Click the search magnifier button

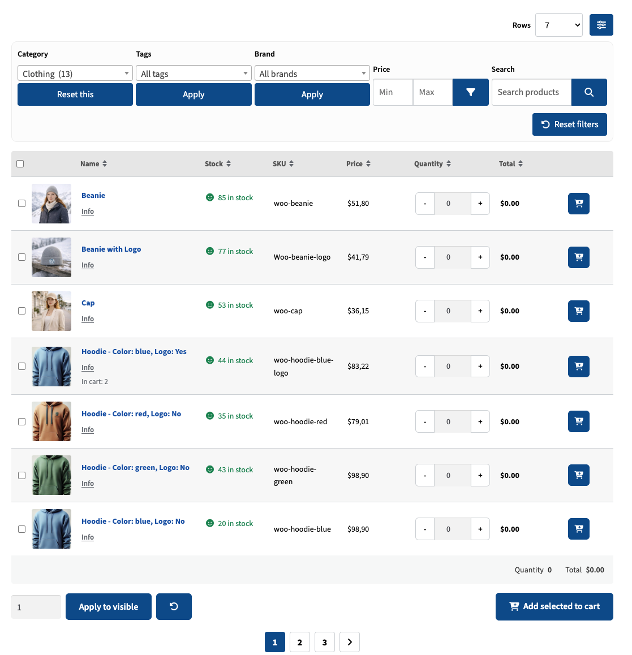click(x=589, y=92)
